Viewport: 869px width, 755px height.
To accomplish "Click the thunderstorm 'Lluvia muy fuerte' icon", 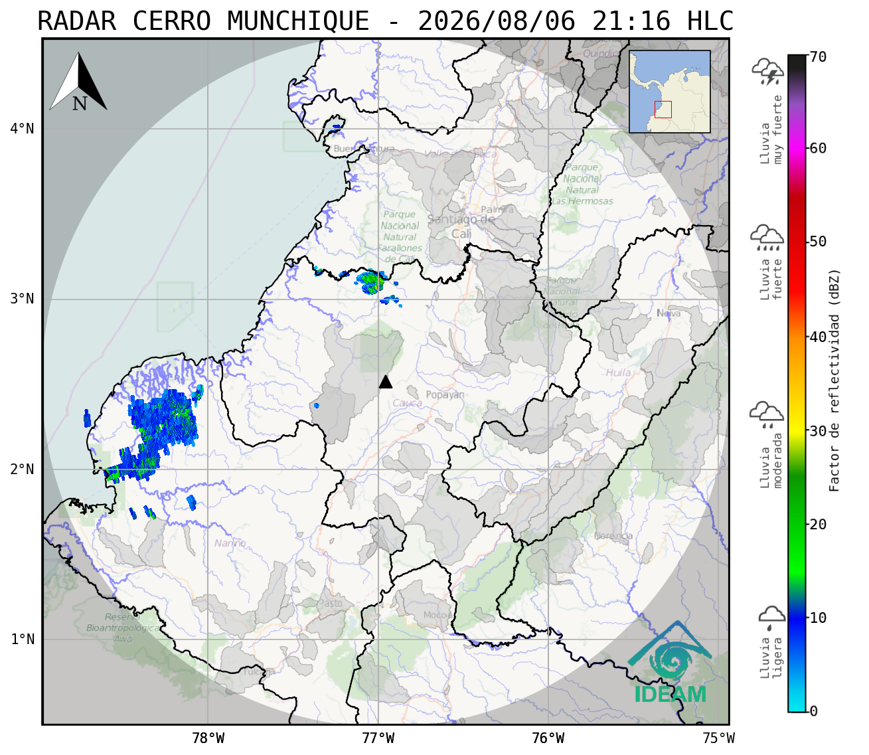I will point(768,72).
